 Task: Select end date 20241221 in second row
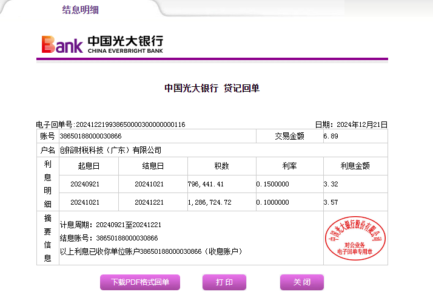(x=149, y=202)
